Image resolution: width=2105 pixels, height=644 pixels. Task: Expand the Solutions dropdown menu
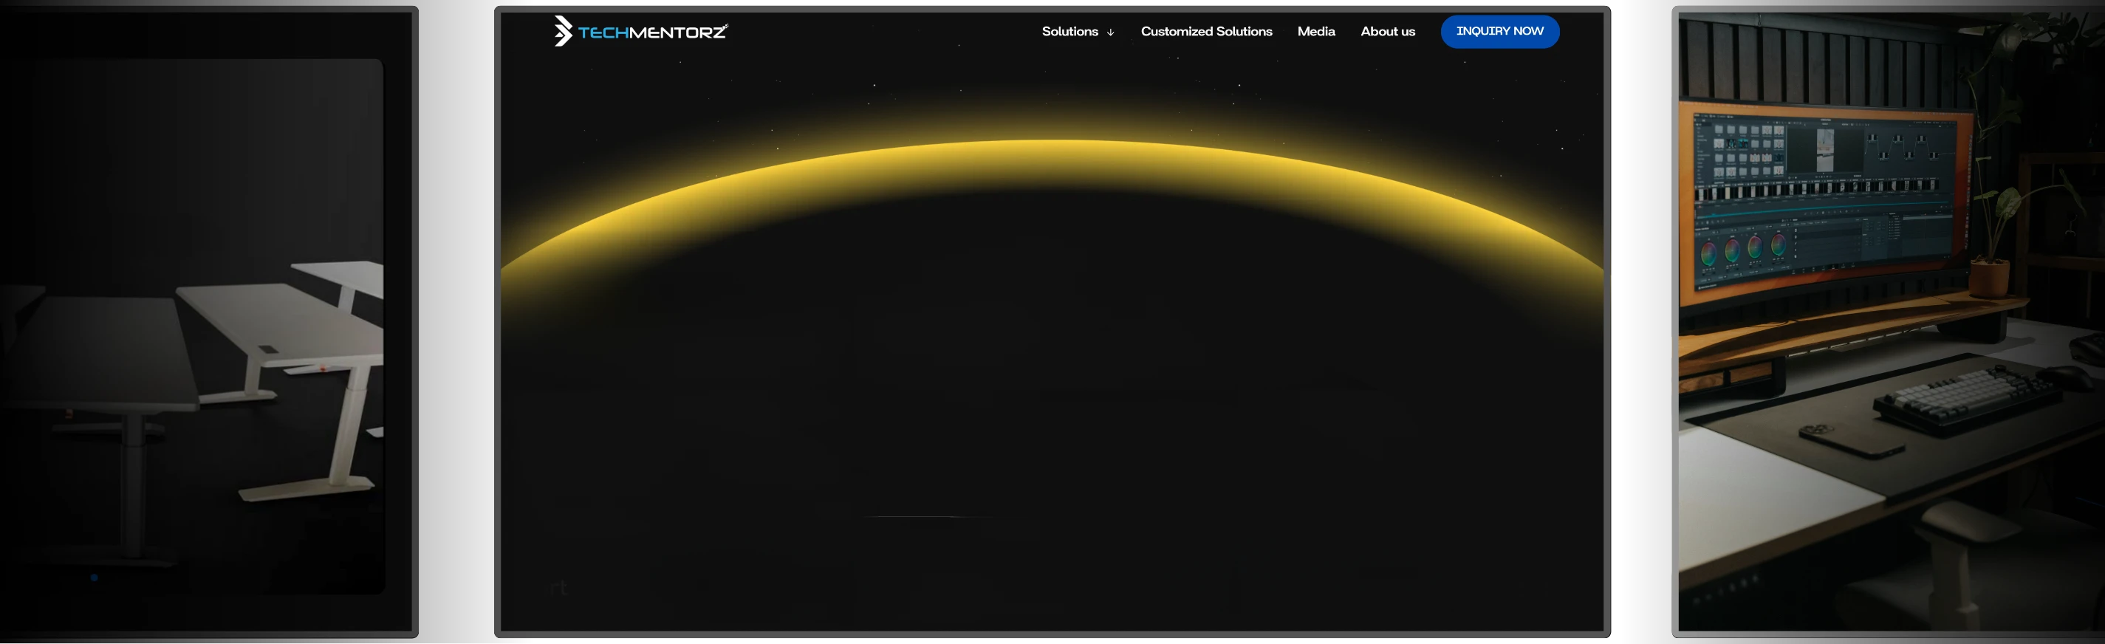coord(1069,32)
